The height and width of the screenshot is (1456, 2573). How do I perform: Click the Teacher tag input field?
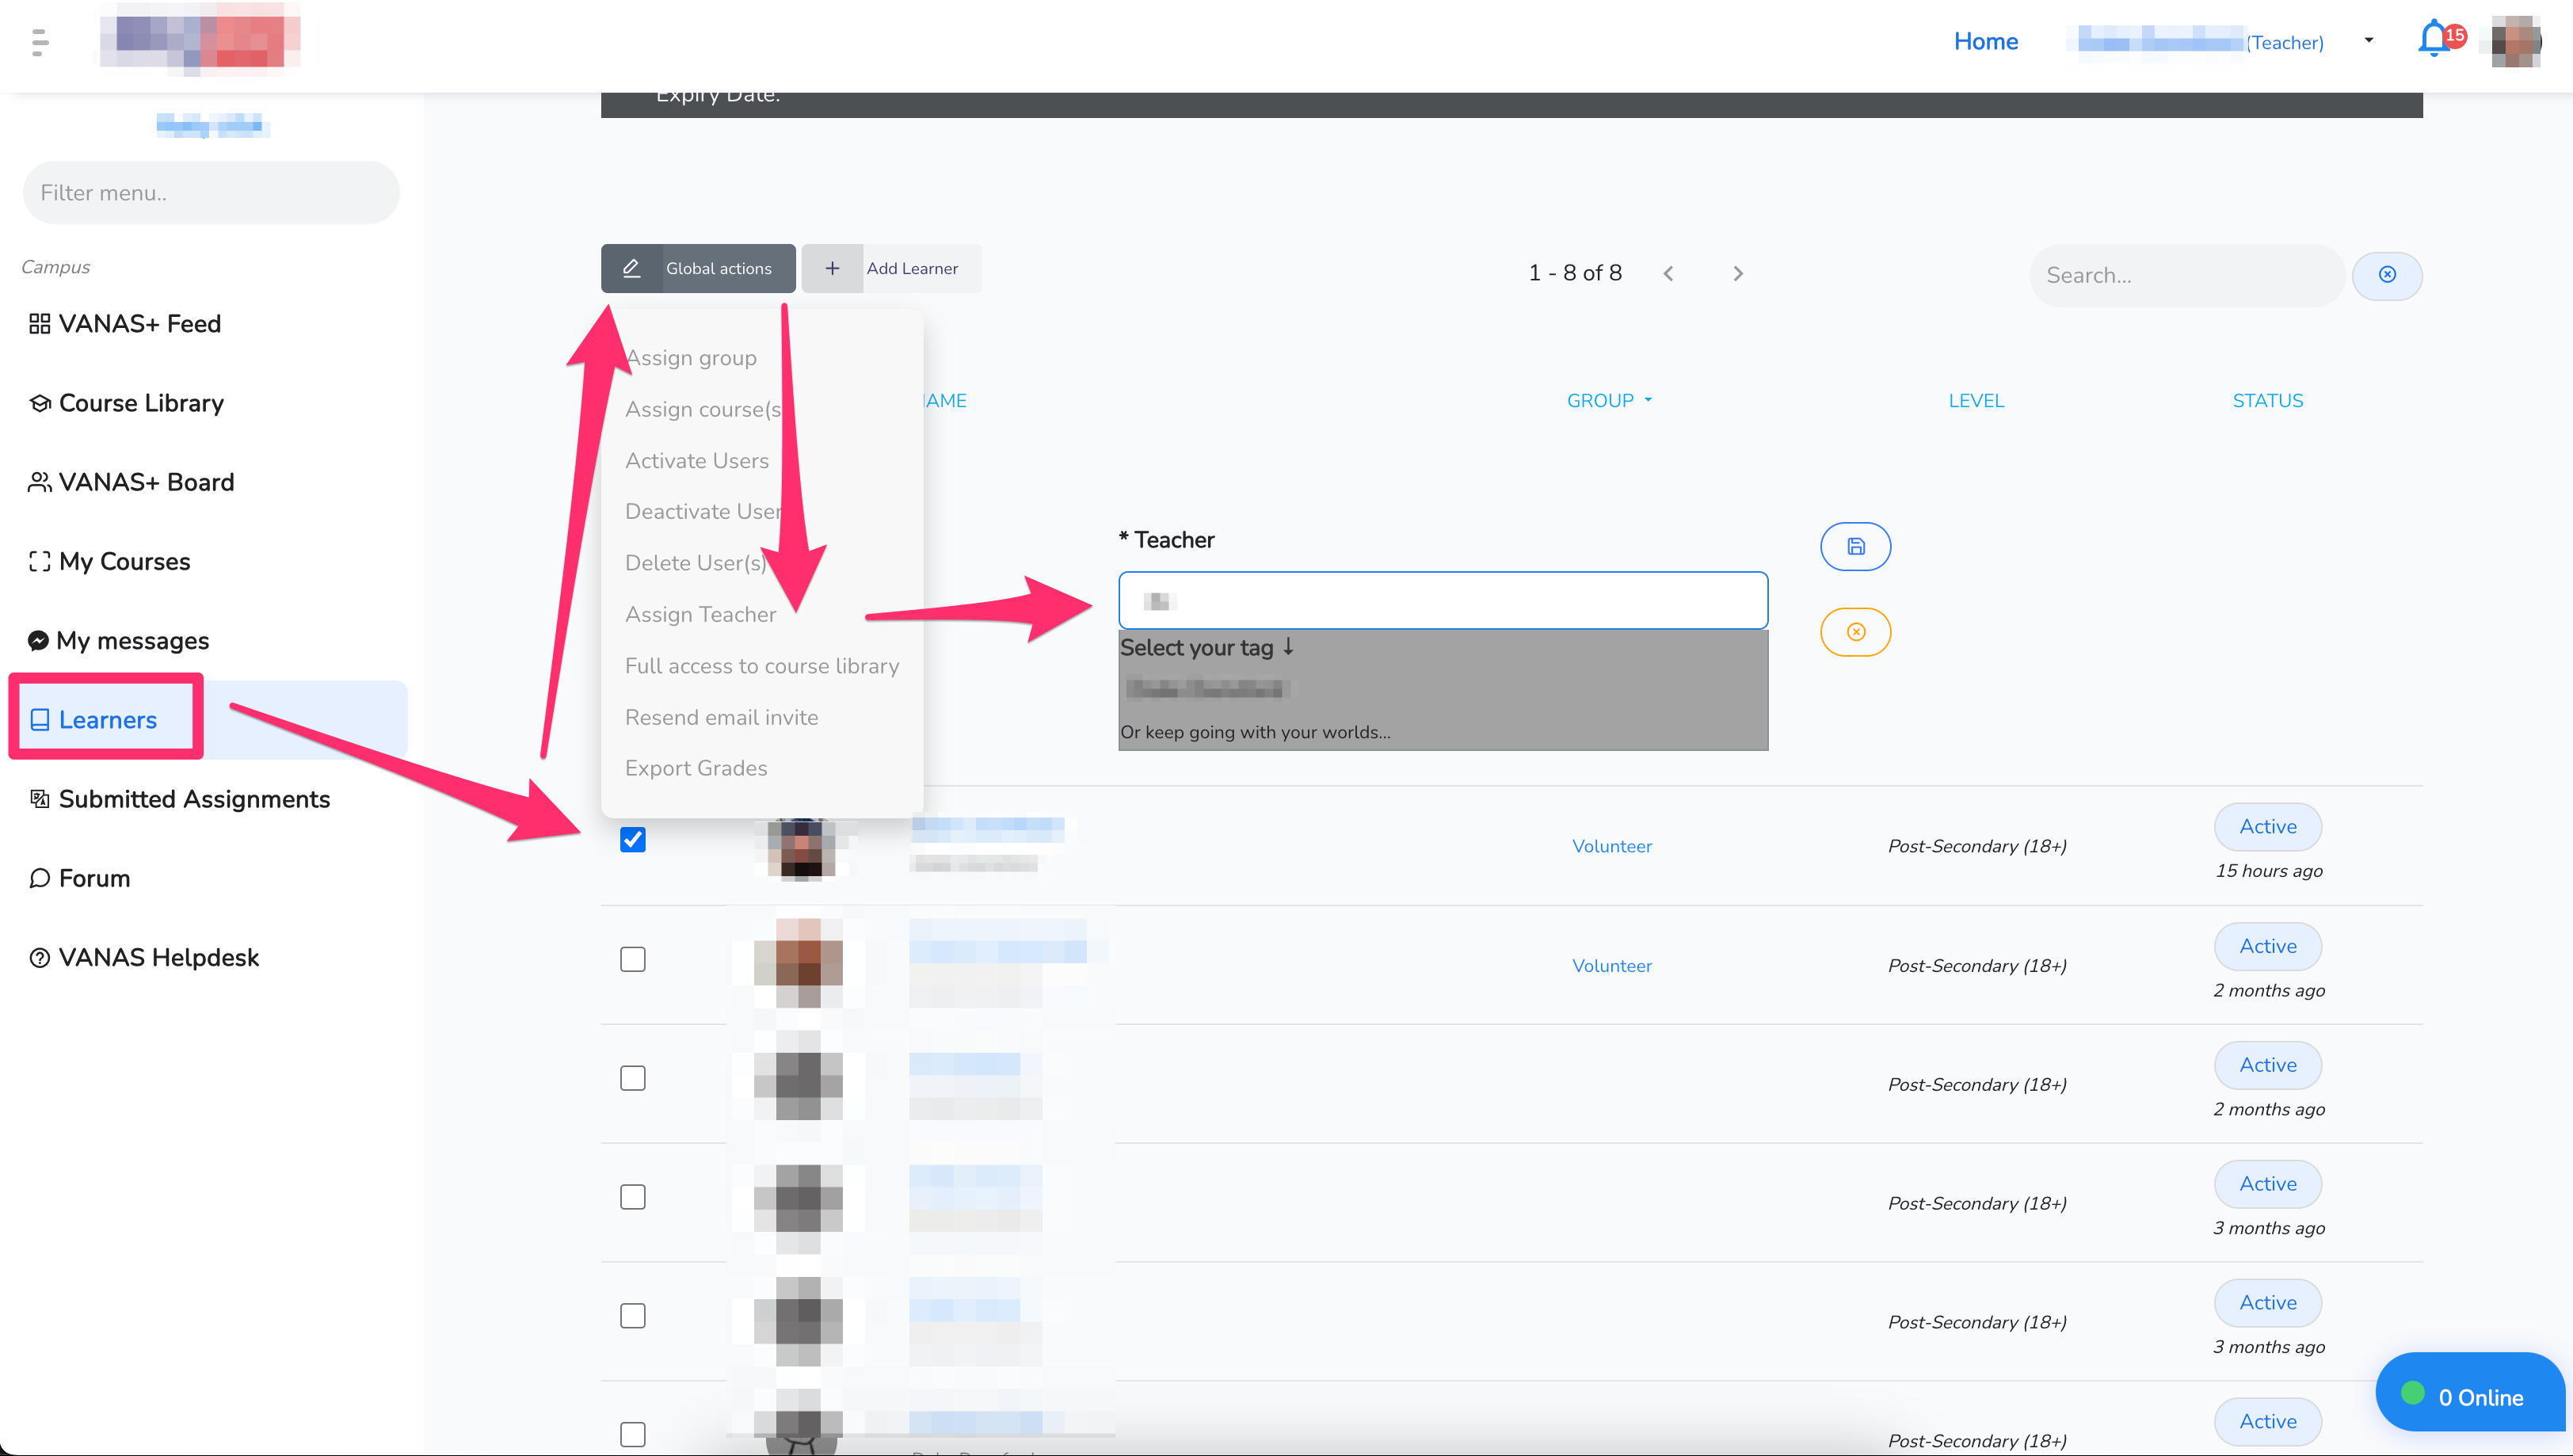[x=1442, y=601]
